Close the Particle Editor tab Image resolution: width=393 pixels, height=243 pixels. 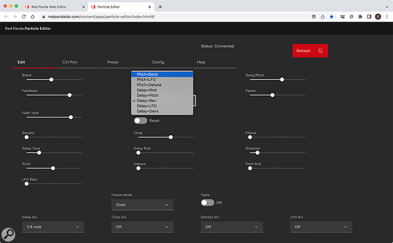(150, 7)
